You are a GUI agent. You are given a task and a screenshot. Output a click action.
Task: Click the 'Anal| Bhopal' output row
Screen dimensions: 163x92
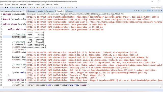point(35,42)
